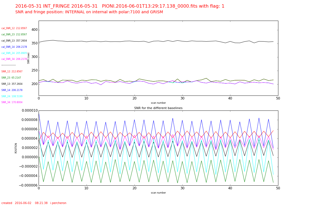The width and height of the screenshot is (309, 206).
Task: Click the upper plot's scan number axis label
Action: [x=158, y=103]
